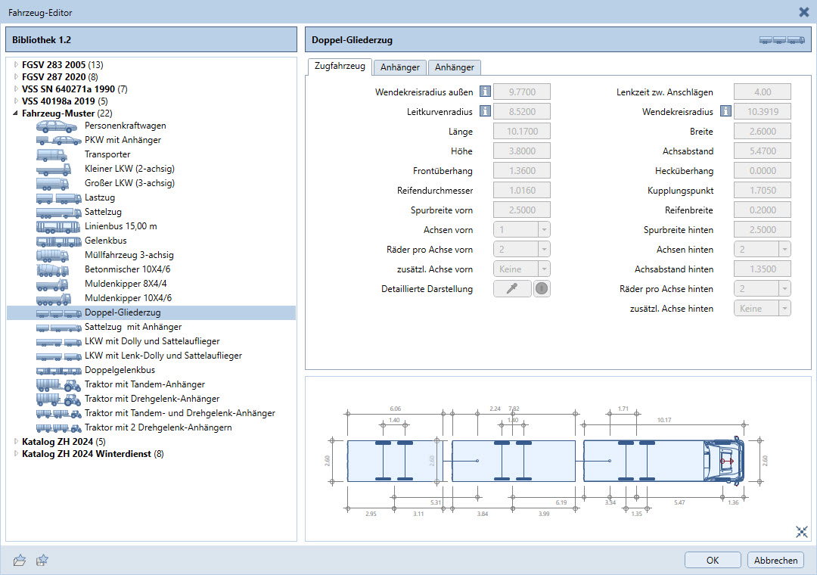Select Sattelzug in the vehicle list
Image resolution: width=817 pixels, height=575 pixels.
tap(103, 212)
